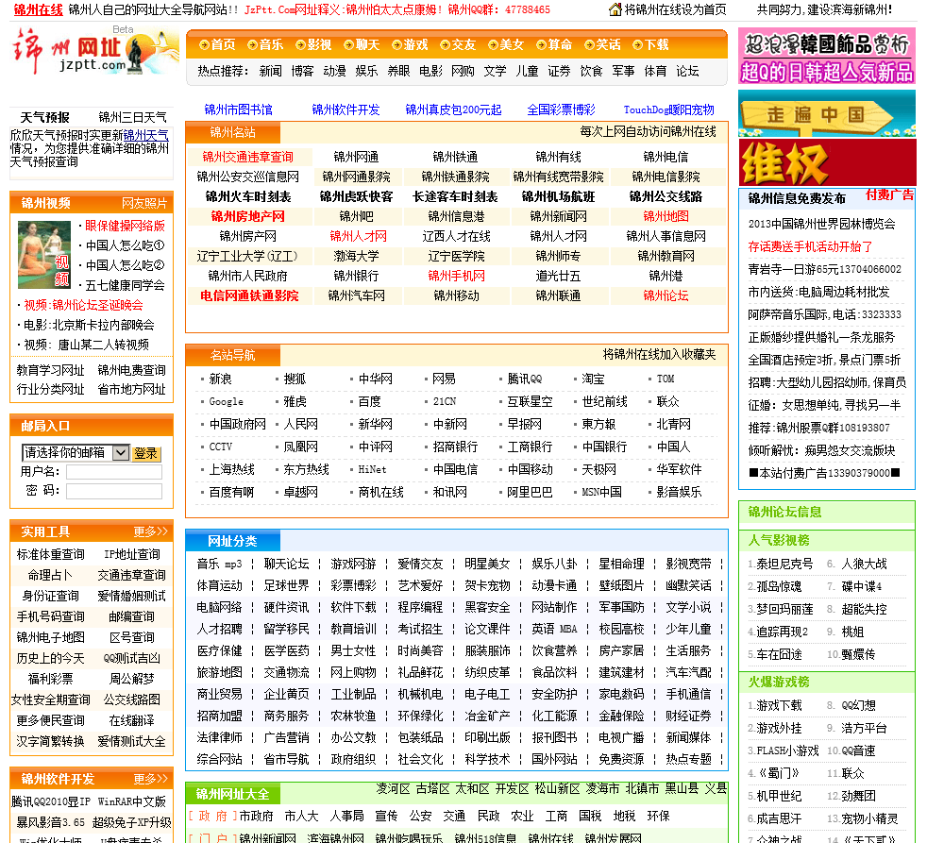927x843 pixels.
Task: Click 凌河区 district link
Action: [393, 788]
